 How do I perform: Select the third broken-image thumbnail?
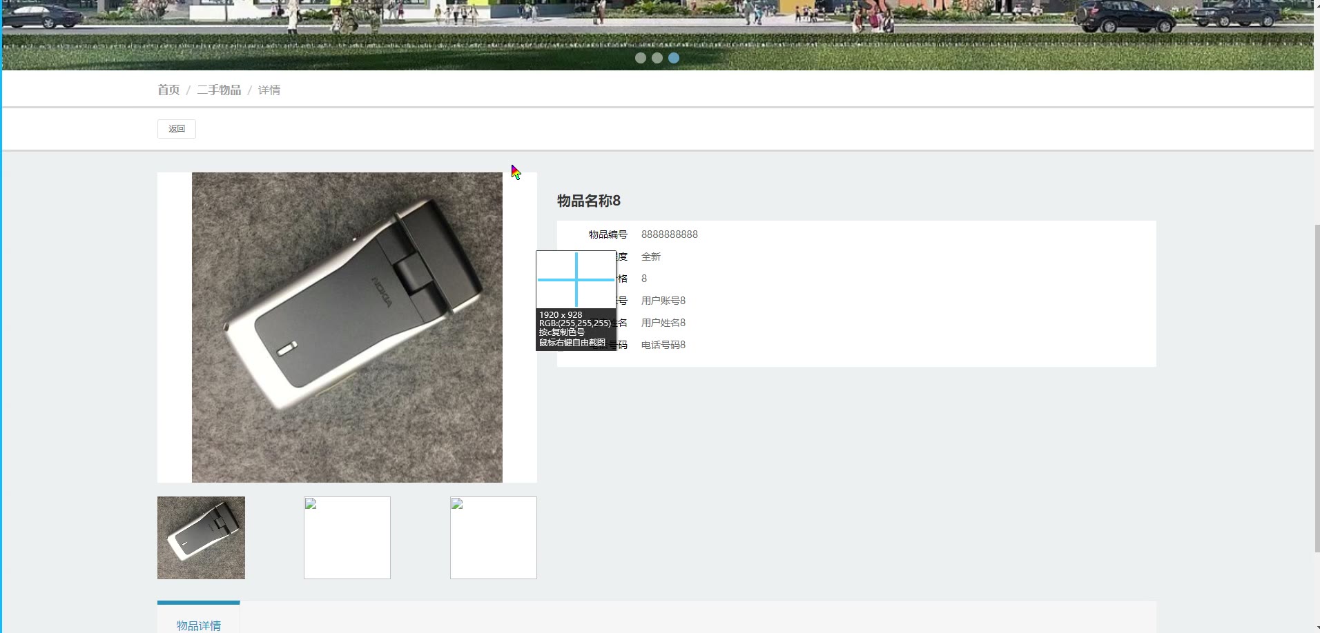[494, 538]
